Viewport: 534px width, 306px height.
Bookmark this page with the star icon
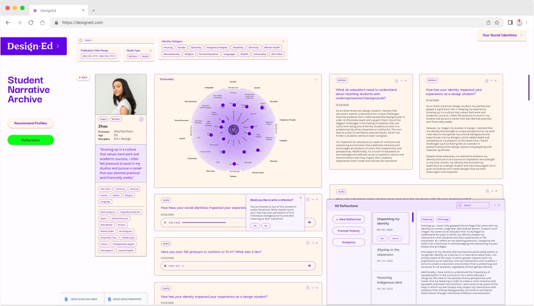[x=497, y=22]
